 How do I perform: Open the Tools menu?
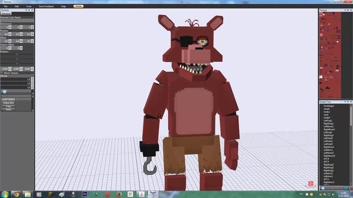[29, 6]
